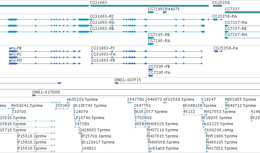Select the RH51966.5prime EST label

pos(222,136)
